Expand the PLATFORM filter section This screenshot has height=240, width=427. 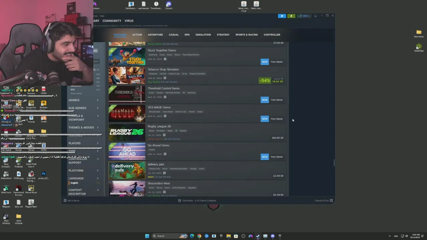[84, 170]
